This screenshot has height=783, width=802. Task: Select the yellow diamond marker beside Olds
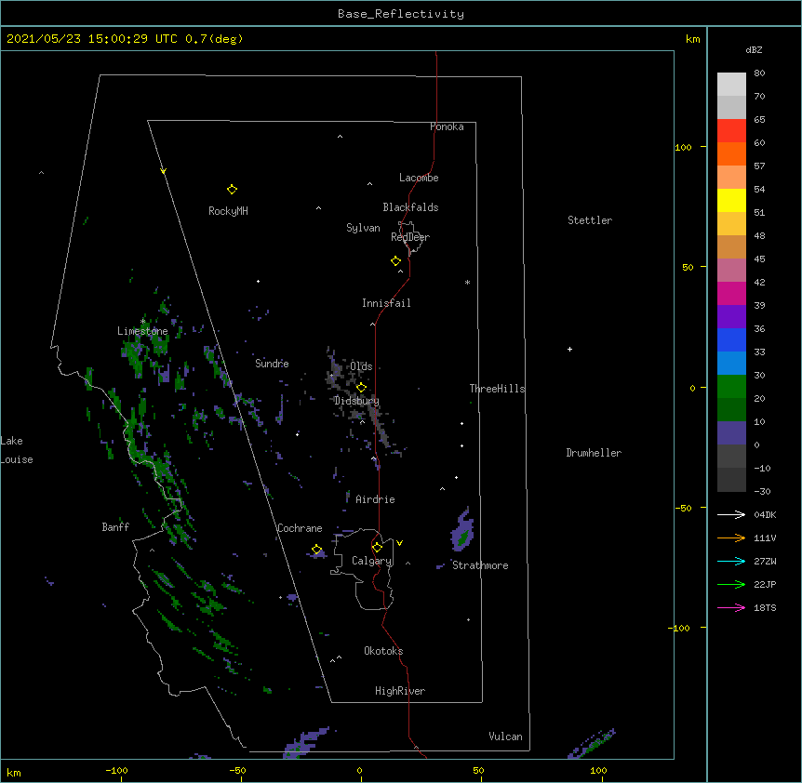(x=361, y=388)
